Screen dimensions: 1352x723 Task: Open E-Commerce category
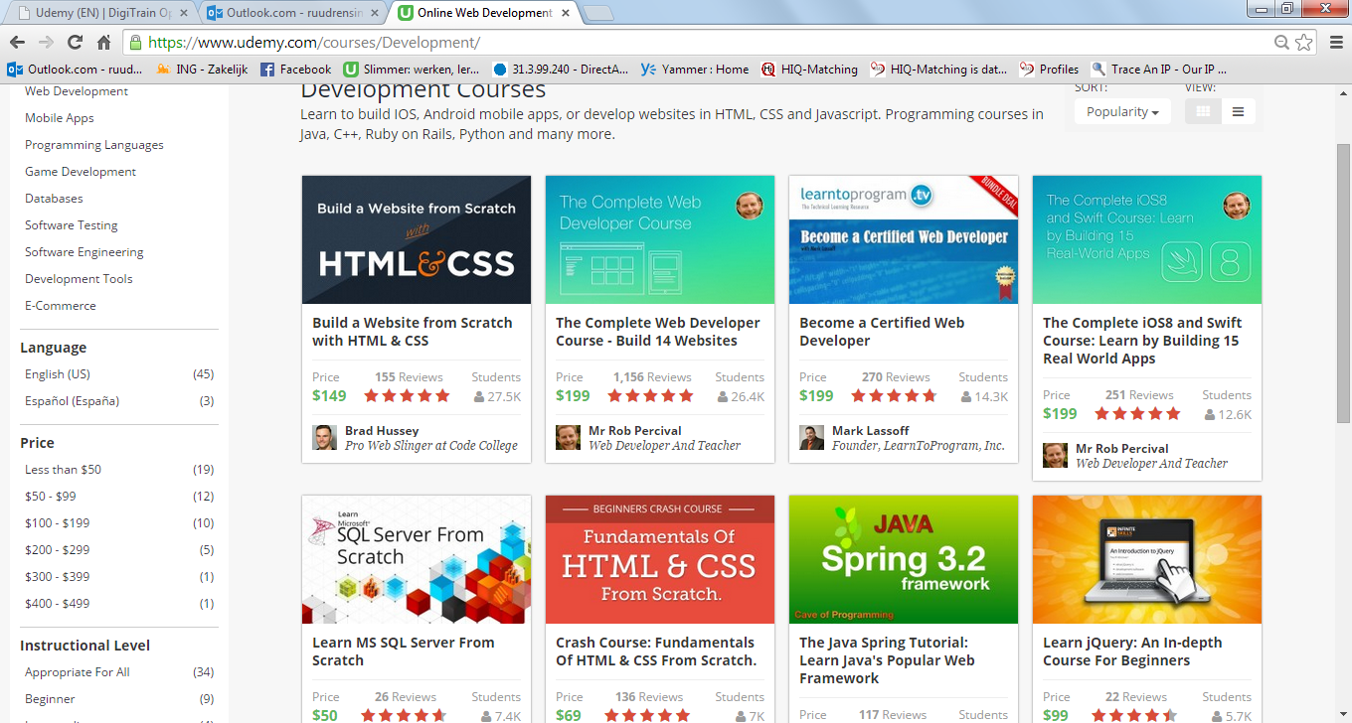[61, 305]
